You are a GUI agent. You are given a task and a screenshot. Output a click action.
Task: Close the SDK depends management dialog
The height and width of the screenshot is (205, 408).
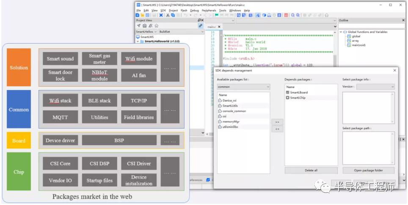(395, 70)
